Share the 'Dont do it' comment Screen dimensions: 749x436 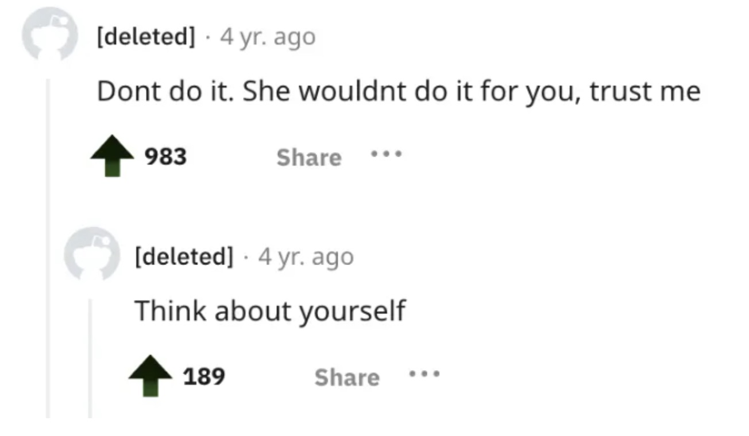pos(308,158)
